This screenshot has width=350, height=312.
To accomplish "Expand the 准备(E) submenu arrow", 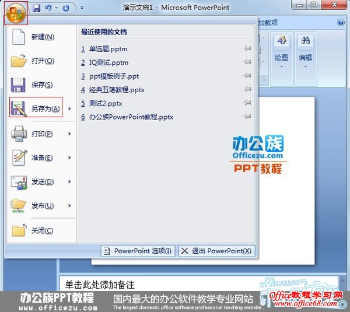I will click(69, 158).
